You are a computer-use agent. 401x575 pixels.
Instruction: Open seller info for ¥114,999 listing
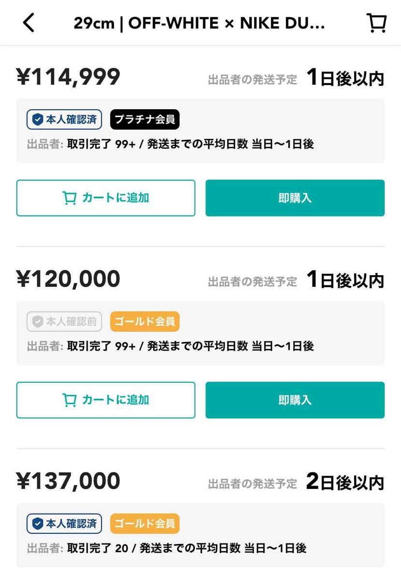pos(171,144)
